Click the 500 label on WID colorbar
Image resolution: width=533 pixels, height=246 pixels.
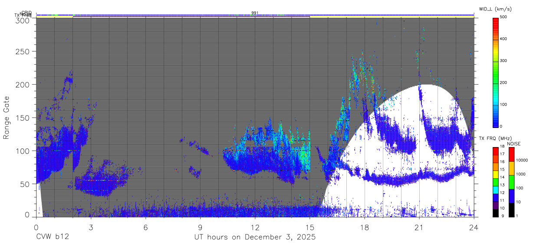(x=504, y=17)
